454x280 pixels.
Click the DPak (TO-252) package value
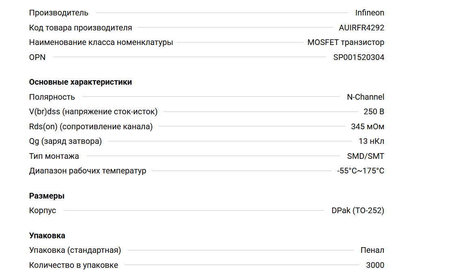[x=358, y=211]
